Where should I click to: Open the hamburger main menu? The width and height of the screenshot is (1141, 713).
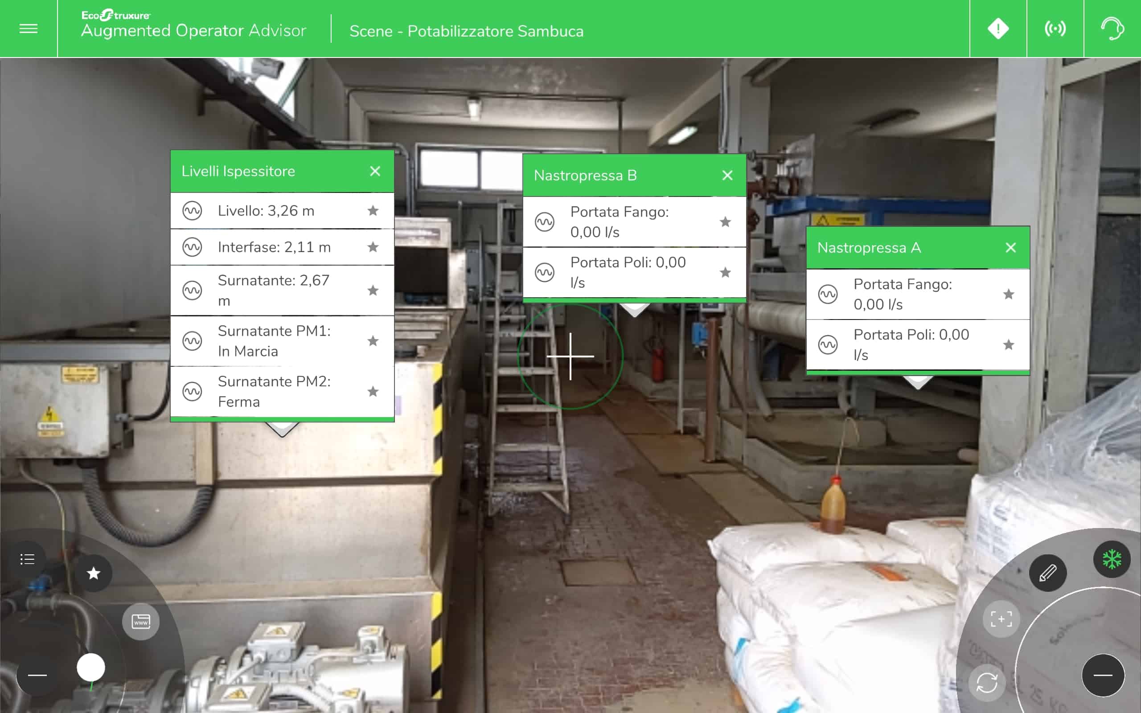coord(28,29)
